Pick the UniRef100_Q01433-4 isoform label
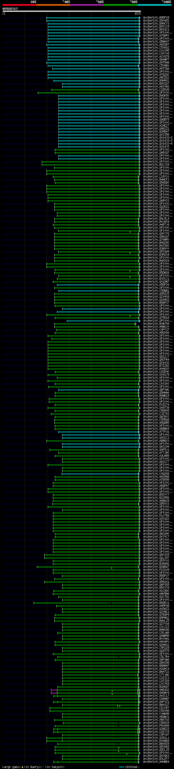The width and height of the screenshot is (174, 769). (x=158, y=143)
